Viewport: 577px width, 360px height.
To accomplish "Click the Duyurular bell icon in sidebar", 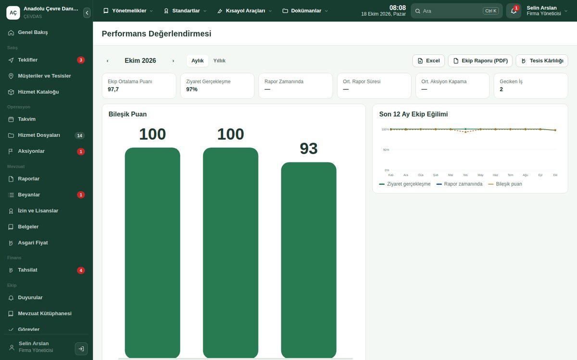I will tap(11, 298).
